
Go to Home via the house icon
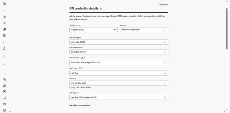point(4,3)
